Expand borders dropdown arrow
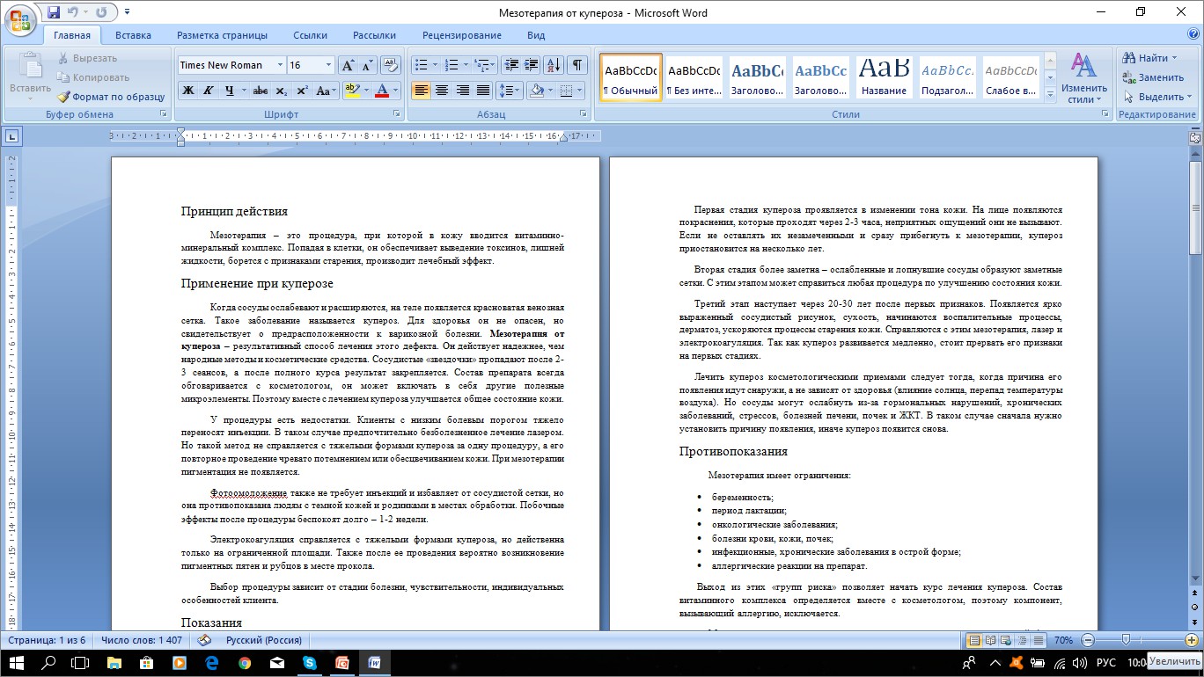 click(x=578, y=91)
